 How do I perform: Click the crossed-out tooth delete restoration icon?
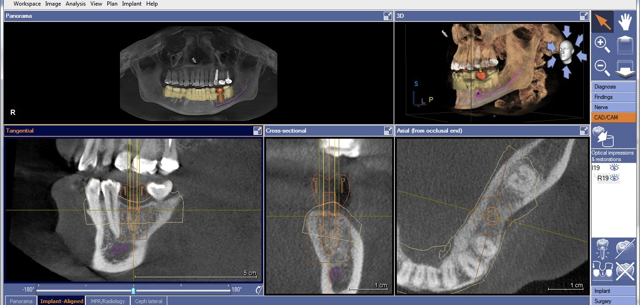625,271
